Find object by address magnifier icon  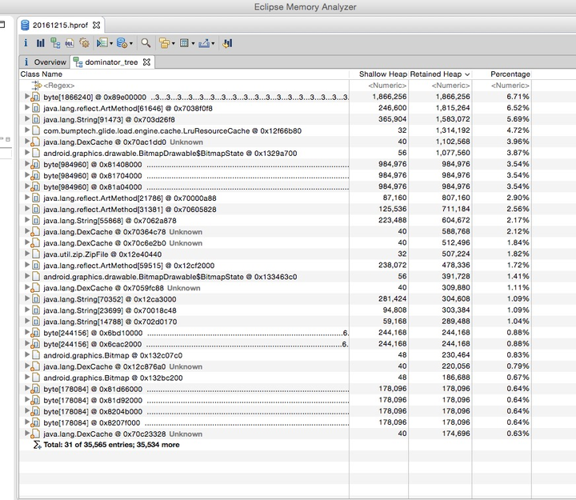pos(146,43)
